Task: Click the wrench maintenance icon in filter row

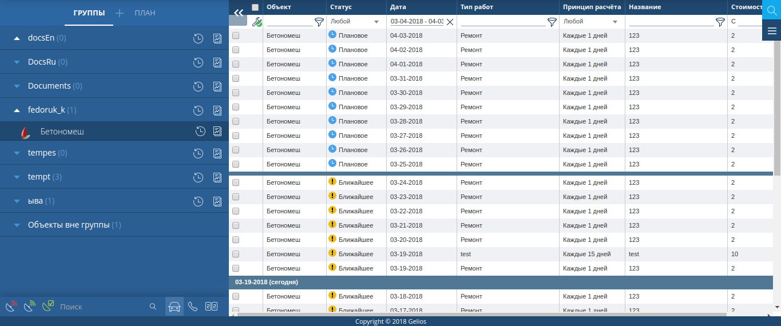Action: (256, 22)
